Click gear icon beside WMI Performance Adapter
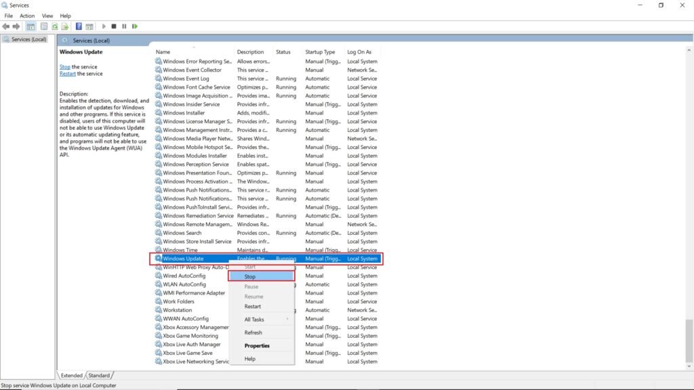The height and width of the screenshot is (390, 694). [158, 292]
